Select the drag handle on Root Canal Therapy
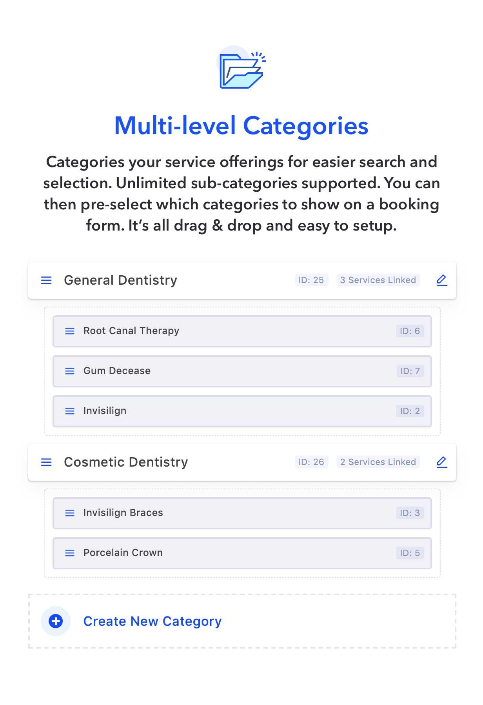The height and width of the screenshot is (705, 483). coord(70,331)
